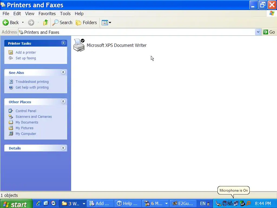Image resolution: width=277 pixels, height=208 pixels.
Task: Click the My Pictures folder icon
Action: point(11,128)
